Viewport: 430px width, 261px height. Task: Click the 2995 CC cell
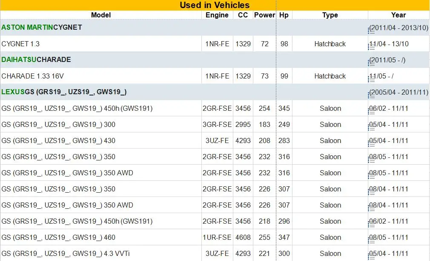243,124
